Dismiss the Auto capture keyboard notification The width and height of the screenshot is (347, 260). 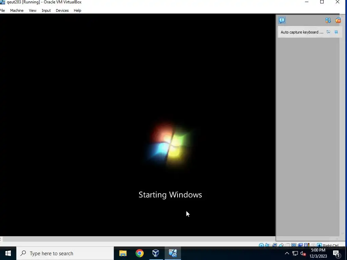336,32
